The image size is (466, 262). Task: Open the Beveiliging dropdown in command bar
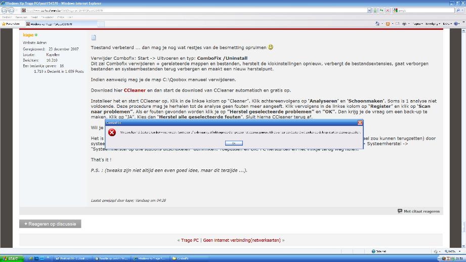[x=433, y=24]
